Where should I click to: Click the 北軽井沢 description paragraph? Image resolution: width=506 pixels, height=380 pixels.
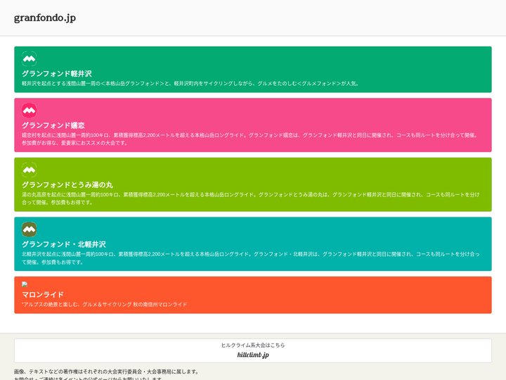tap(251, 258)
